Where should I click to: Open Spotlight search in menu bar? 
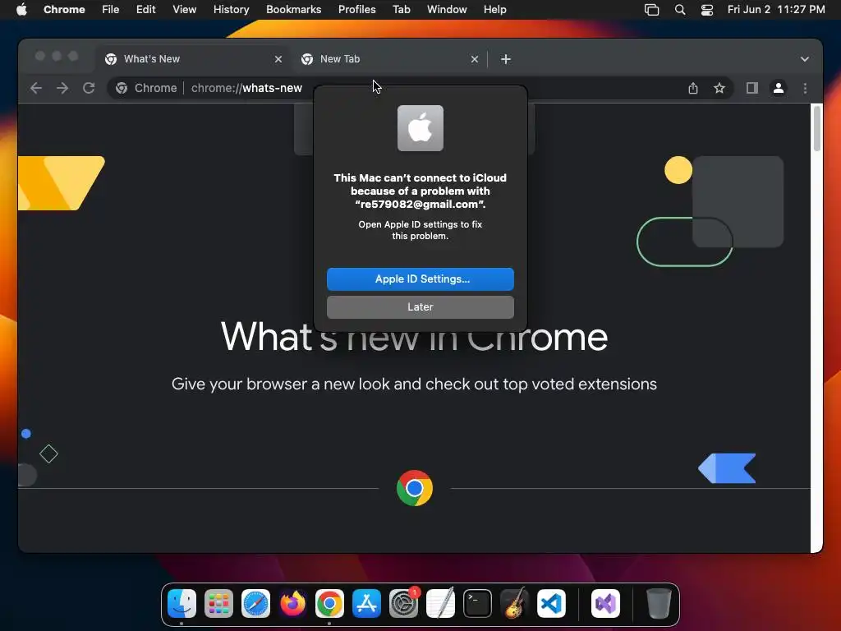[x=679, y=10]
